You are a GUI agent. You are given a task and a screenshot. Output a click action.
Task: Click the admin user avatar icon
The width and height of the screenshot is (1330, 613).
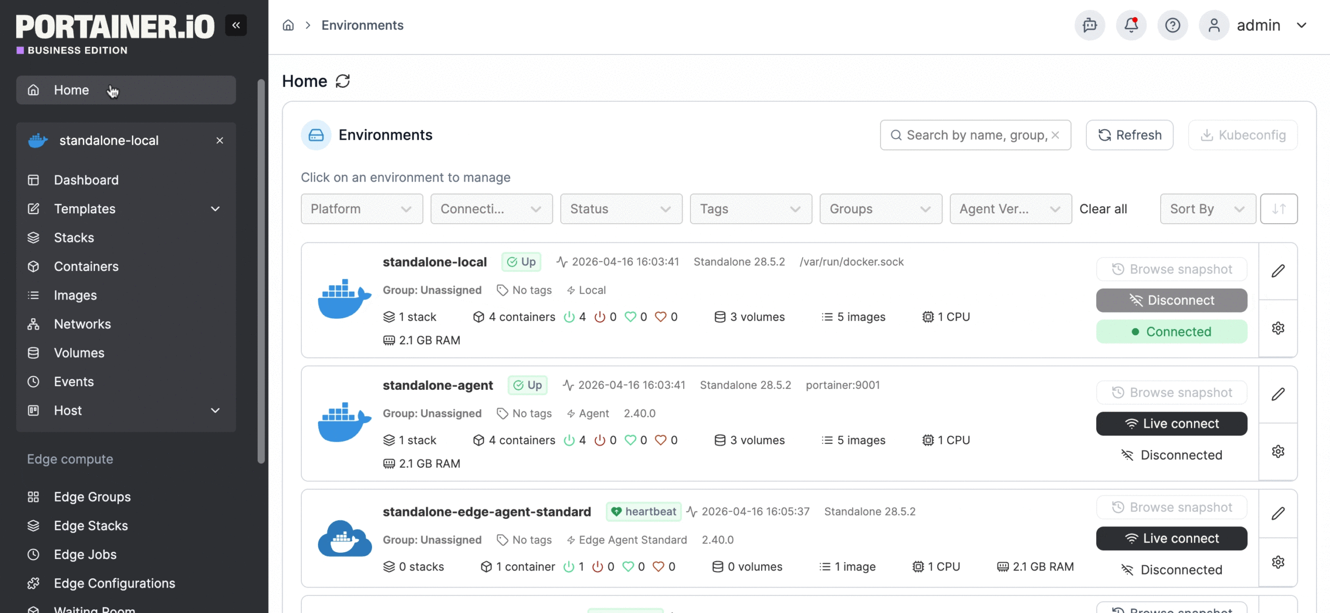[x=1214, y=25]
